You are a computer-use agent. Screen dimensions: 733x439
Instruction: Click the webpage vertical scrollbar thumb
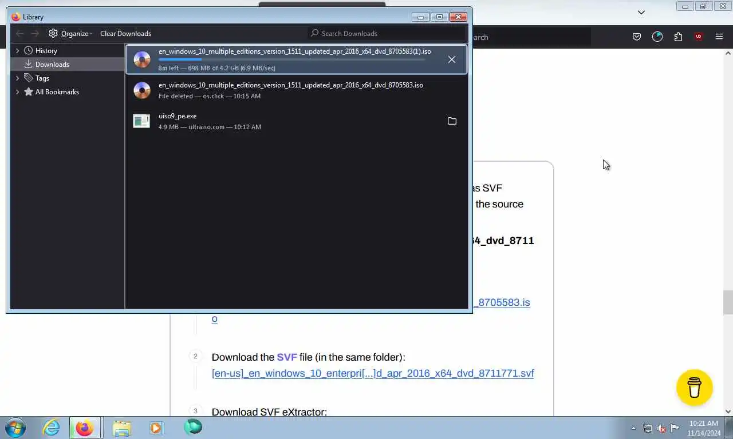pos(728,302)
